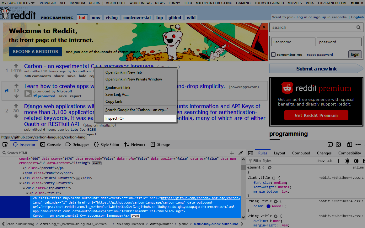Viewport: 365px width, 228px height.
Task: Downvote the Carbon post
Action: point(16,76)
